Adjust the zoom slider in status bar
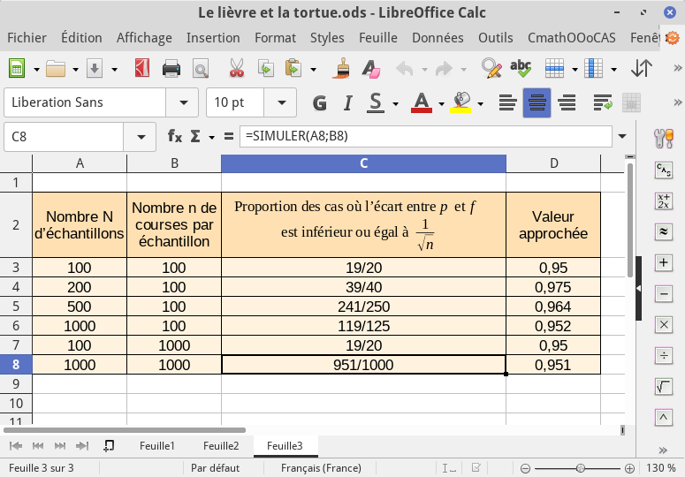This screenshot has height=477, width=685. point(580,468)
